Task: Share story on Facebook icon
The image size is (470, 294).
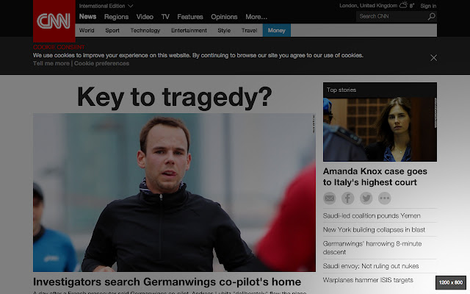Action: [347, 198]
